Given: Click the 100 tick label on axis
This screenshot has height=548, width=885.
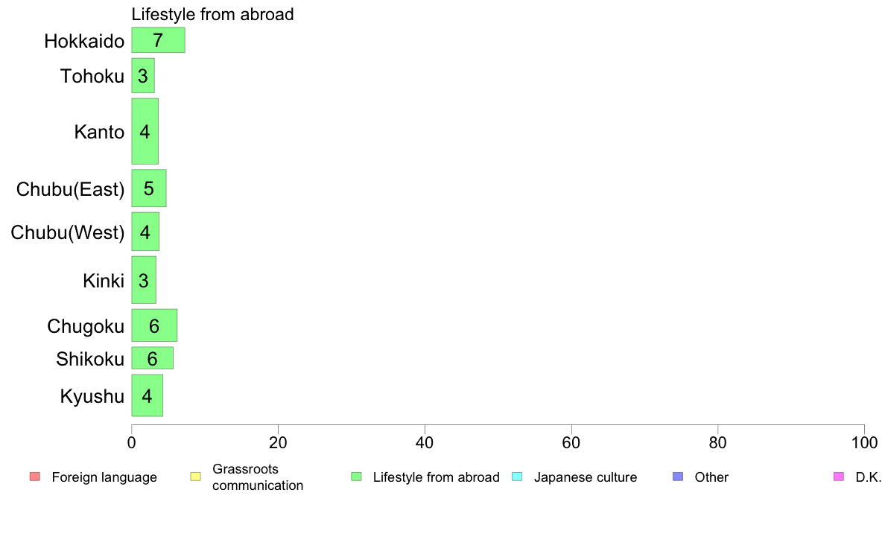Looking at the screenshot, I should [864, 443].
